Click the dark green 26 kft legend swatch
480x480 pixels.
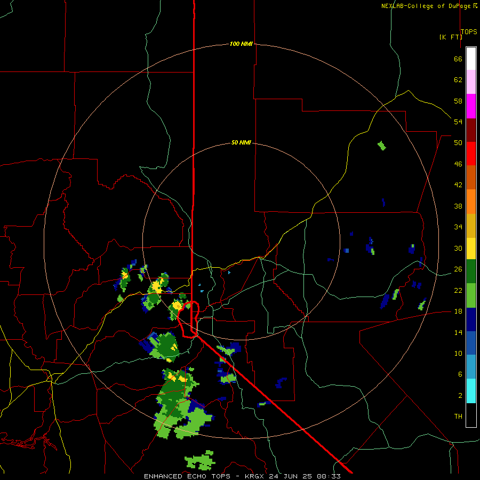click(471, 271)
